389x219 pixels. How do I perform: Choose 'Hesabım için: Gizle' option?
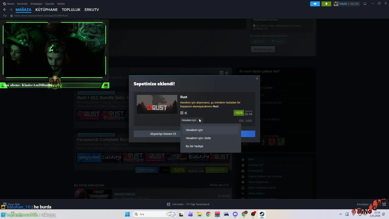pyautogui.click(x=210, y=138)
